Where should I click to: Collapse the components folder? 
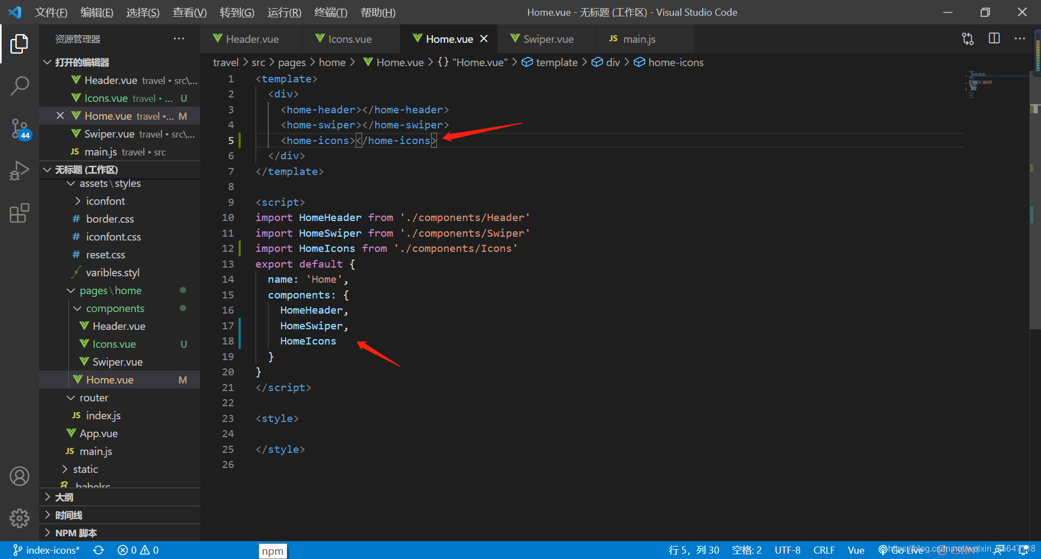coord(119,308)
